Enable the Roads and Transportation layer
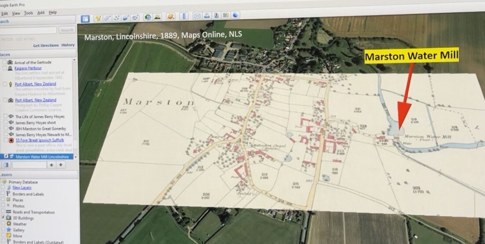This screenshot has width=485, height=244. (x=3, y=212)
